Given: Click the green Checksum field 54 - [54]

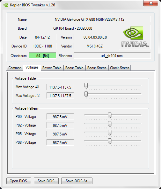Looking at the screenshot, I should pyautogui.click(x=42, y=55).
